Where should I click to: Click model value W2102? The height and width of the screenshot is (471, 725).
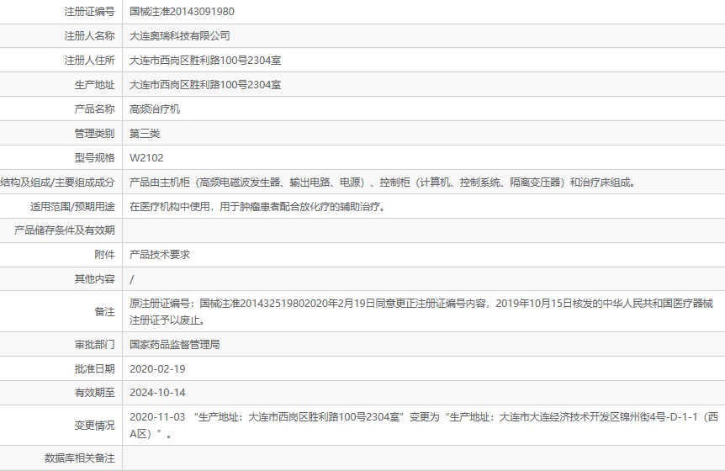click(x=146, y=157)
